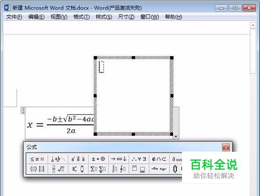Open the subscript and superscript templates palette
This screenshot has height=196, width=260.
tap(78, 169)
